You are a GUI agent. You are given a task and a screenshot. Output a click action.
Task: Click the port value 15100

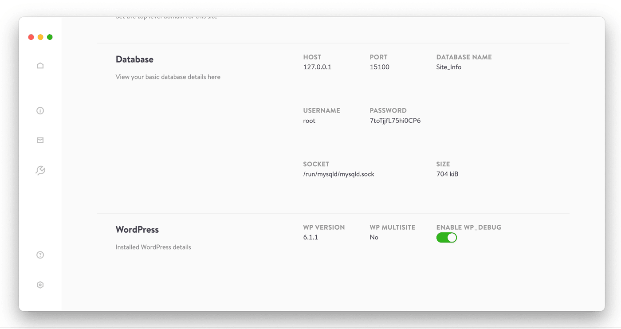(x=379, y=67)
